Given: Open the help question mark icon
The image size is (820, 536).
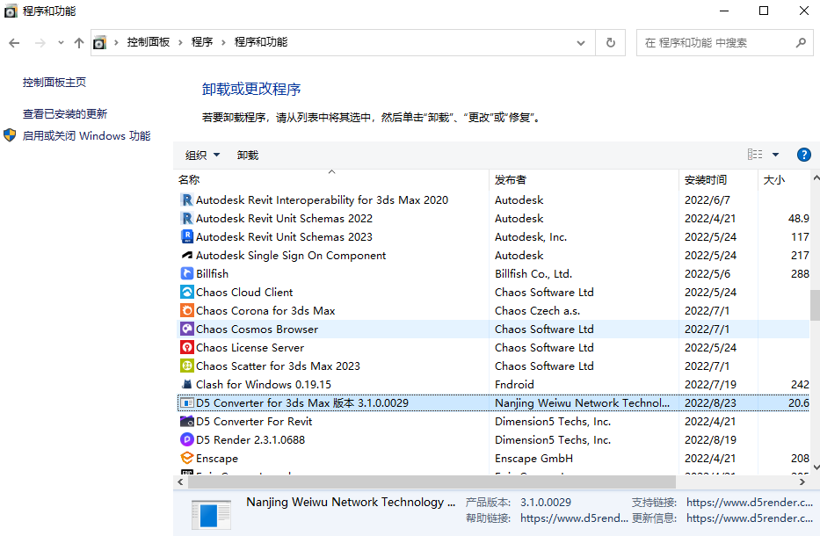Looking at the screenshot, I should (804, 155).
